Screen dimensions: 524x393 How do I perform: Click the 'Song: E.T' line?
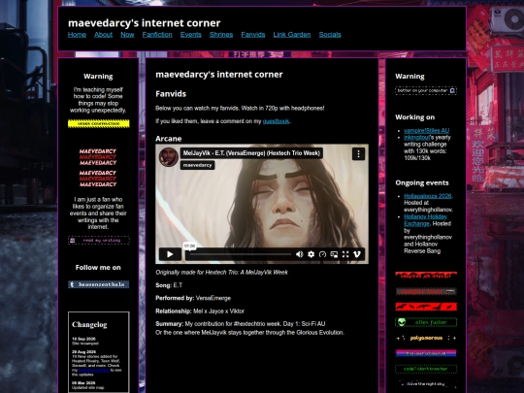tap(169, 285)
